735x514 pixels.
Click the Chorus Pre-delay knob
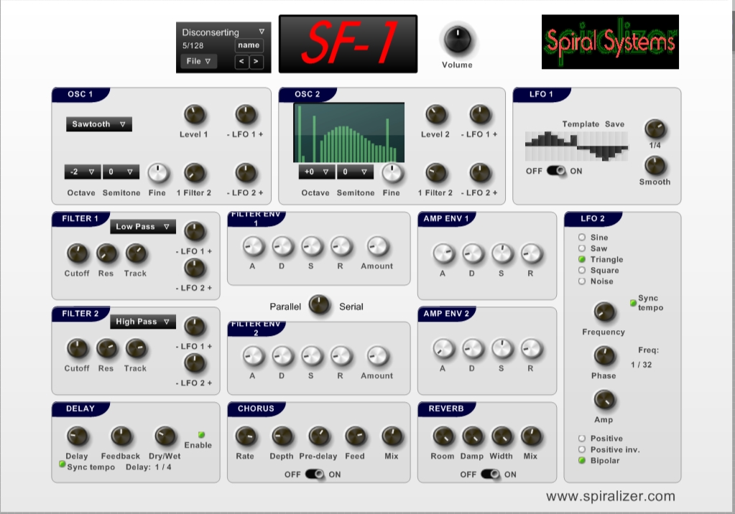point(319,436)
